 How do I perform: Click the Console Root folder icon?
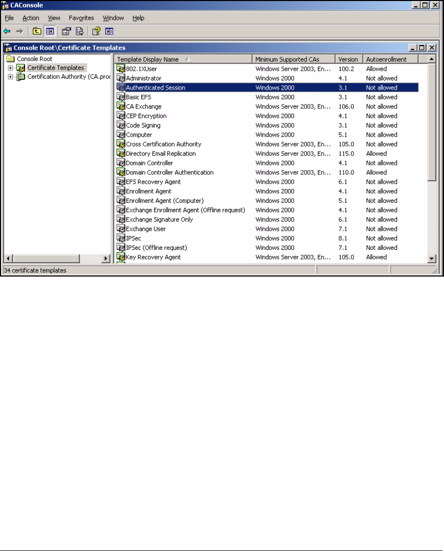pos(11,59)
